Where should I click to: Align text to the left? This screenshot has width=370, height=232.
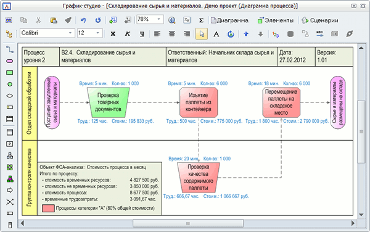(157, 34)
